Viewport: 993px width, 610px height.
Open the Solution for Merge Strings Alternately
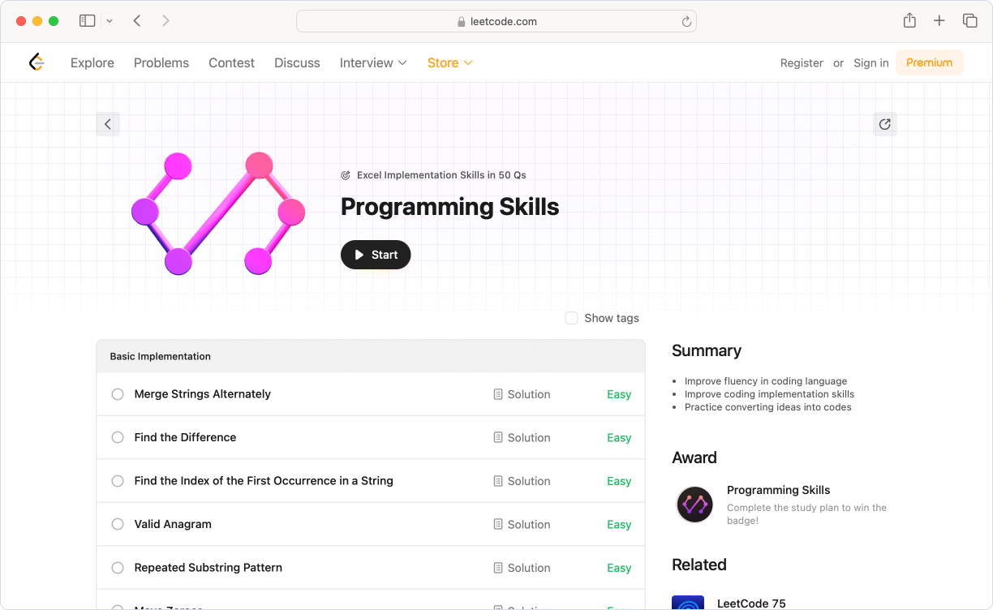coord(522,394)
